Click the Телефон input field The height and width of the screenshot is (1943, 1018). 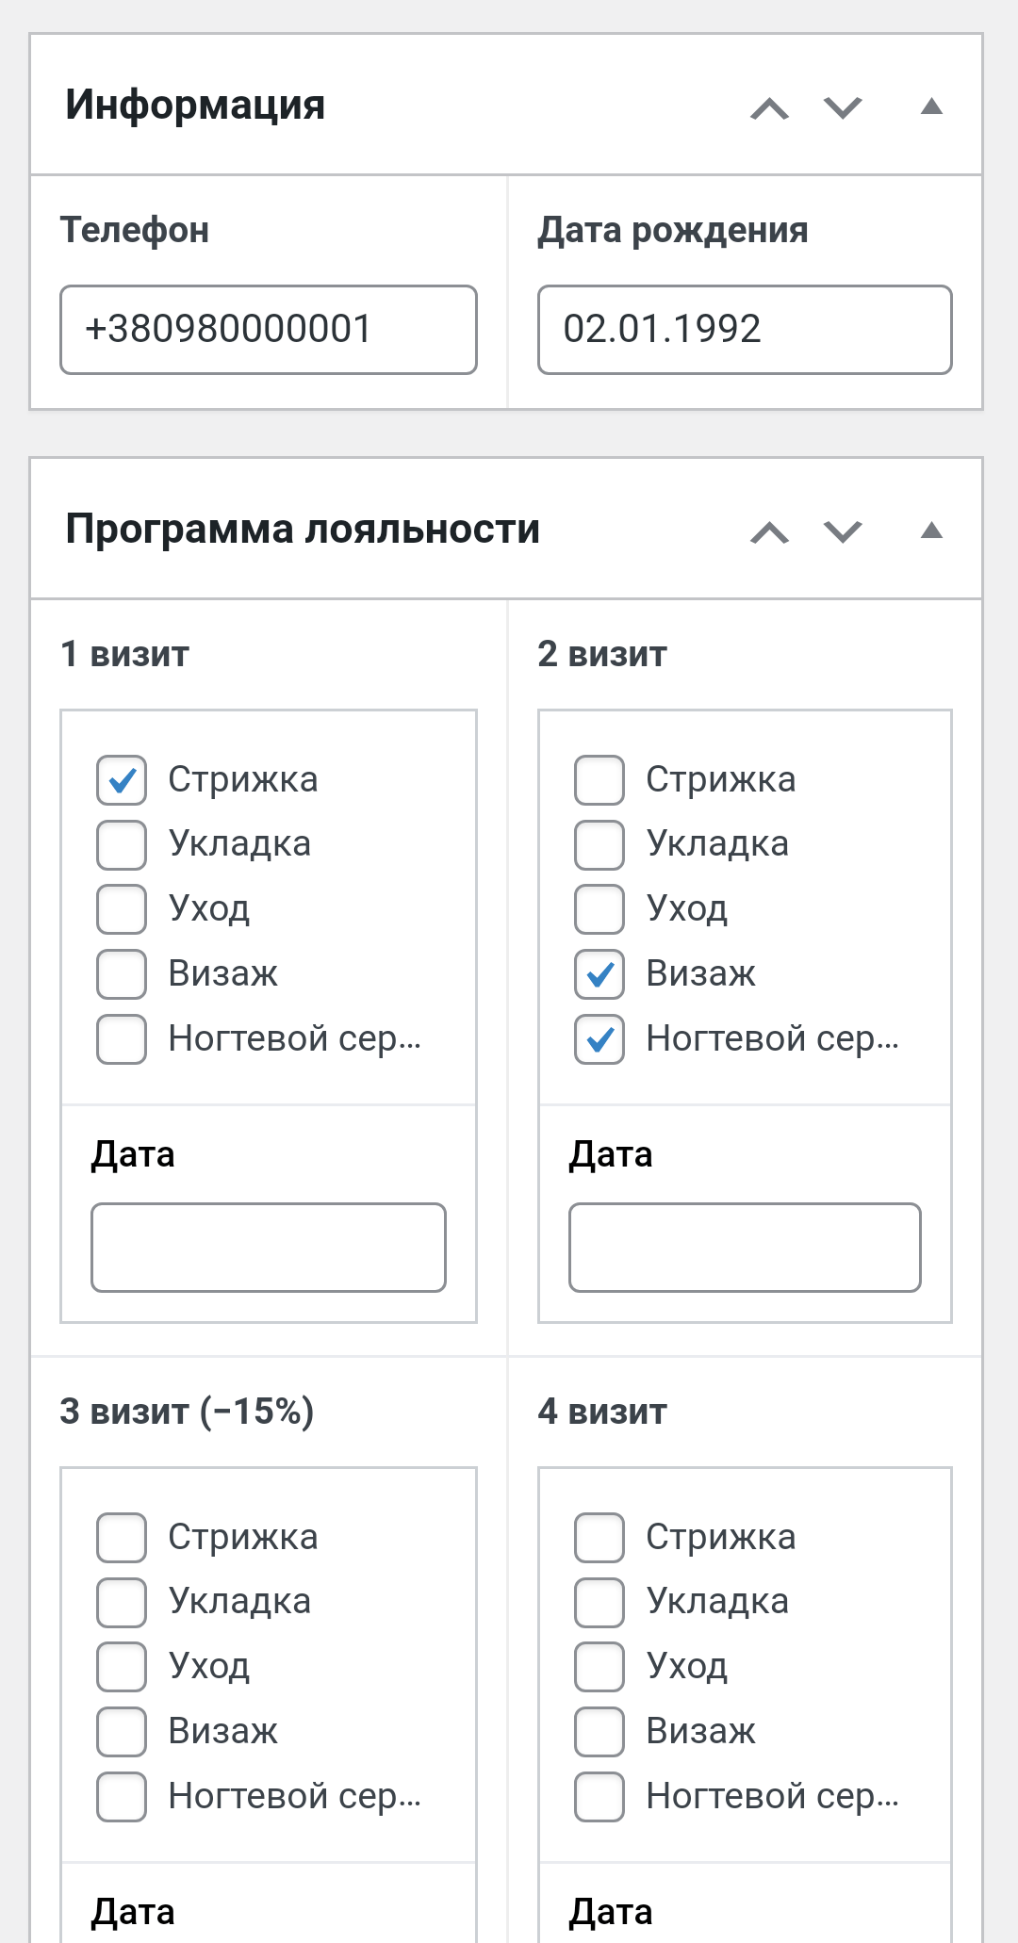pos(269,330)
